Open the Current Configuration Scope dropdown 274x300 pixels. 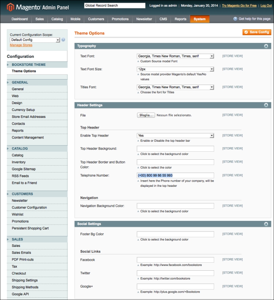point(35,40)
